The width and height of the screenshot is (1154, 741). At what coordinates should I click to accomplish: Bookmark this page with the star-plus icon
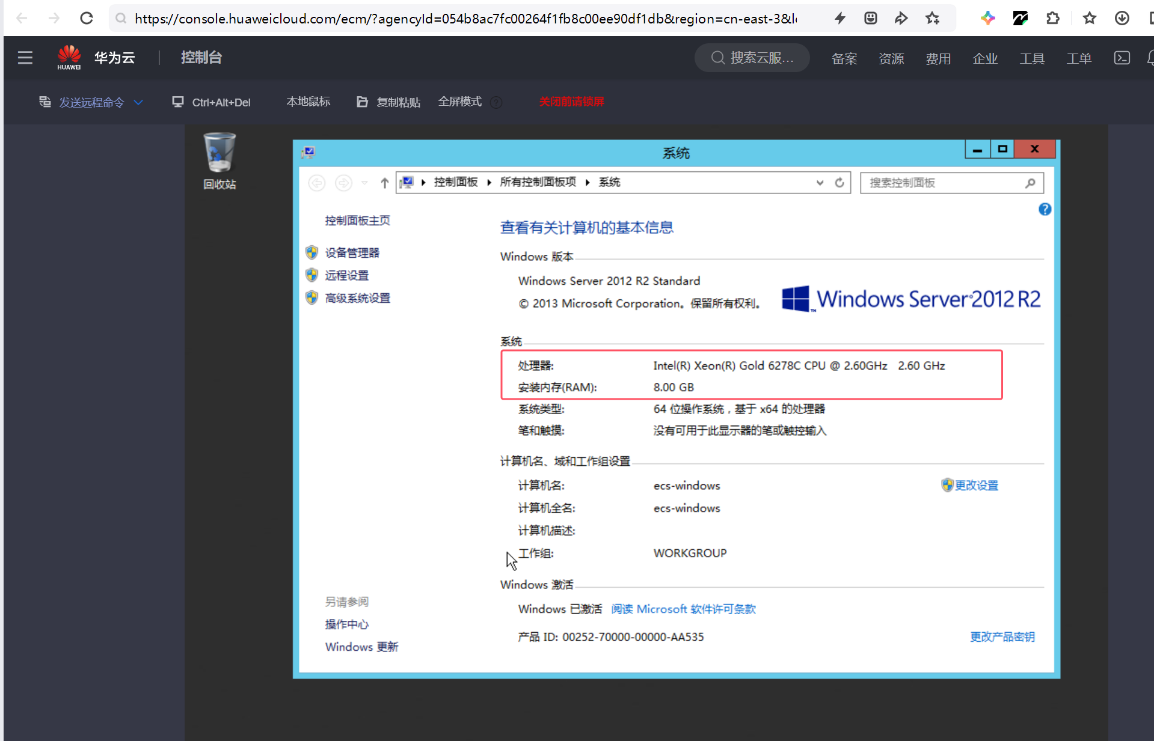coord(933,18)
